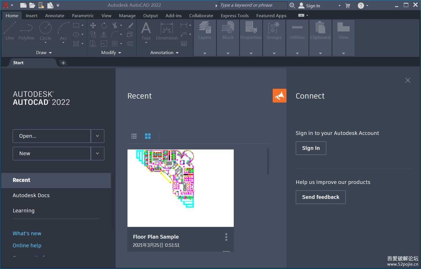Image resolution: width=421 pixels, height=269 pixels.
Task: Click the Text annotation tool
Action: pyautogui.click(x=146, y=28)
